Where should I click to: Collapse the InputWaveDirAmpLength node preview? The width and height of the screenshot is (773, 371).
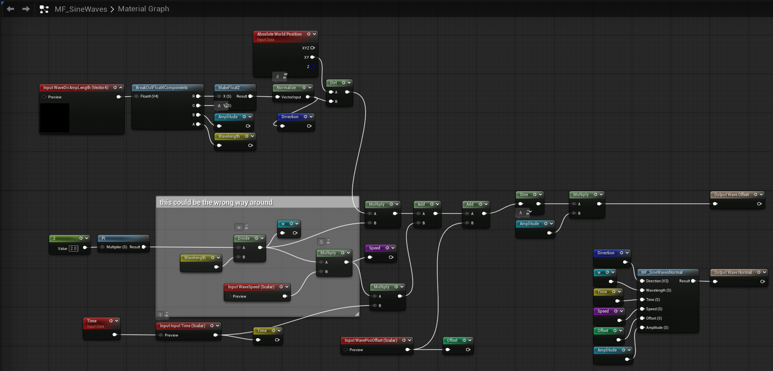[x=121, y=87]
